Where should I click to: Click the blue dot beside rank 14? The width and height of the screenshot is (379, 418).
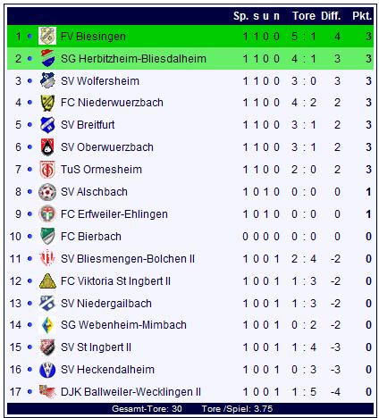(29, 325)
